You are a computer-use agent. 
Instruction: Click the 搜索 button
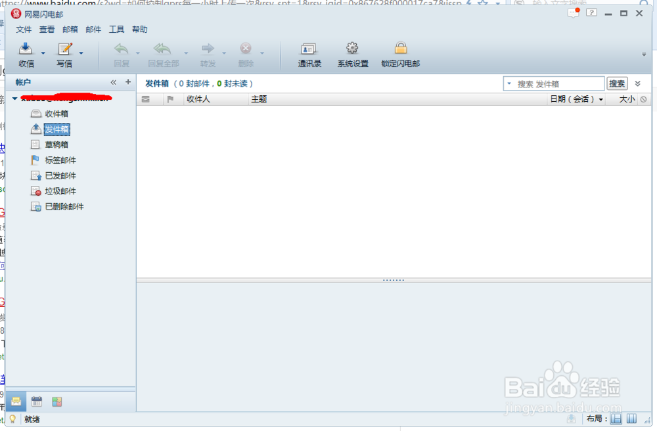tap(616, 84)
